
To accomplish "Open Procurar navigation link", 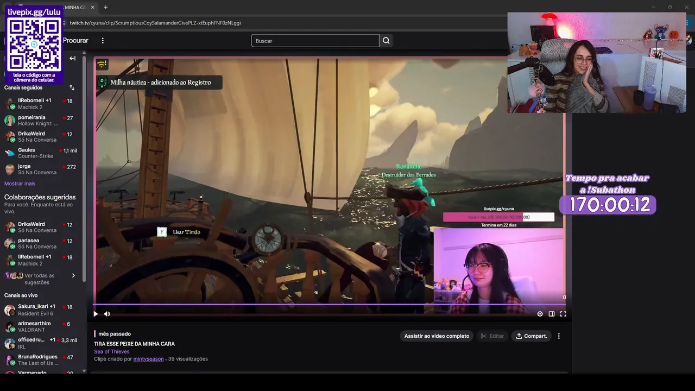I will click(75, 41).
